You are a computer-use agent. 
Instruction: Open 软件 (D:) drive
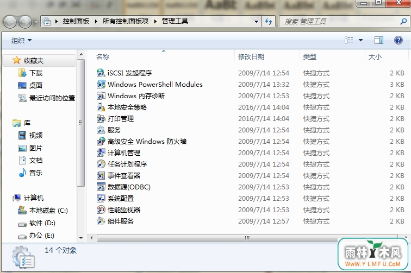pos(37,223)
